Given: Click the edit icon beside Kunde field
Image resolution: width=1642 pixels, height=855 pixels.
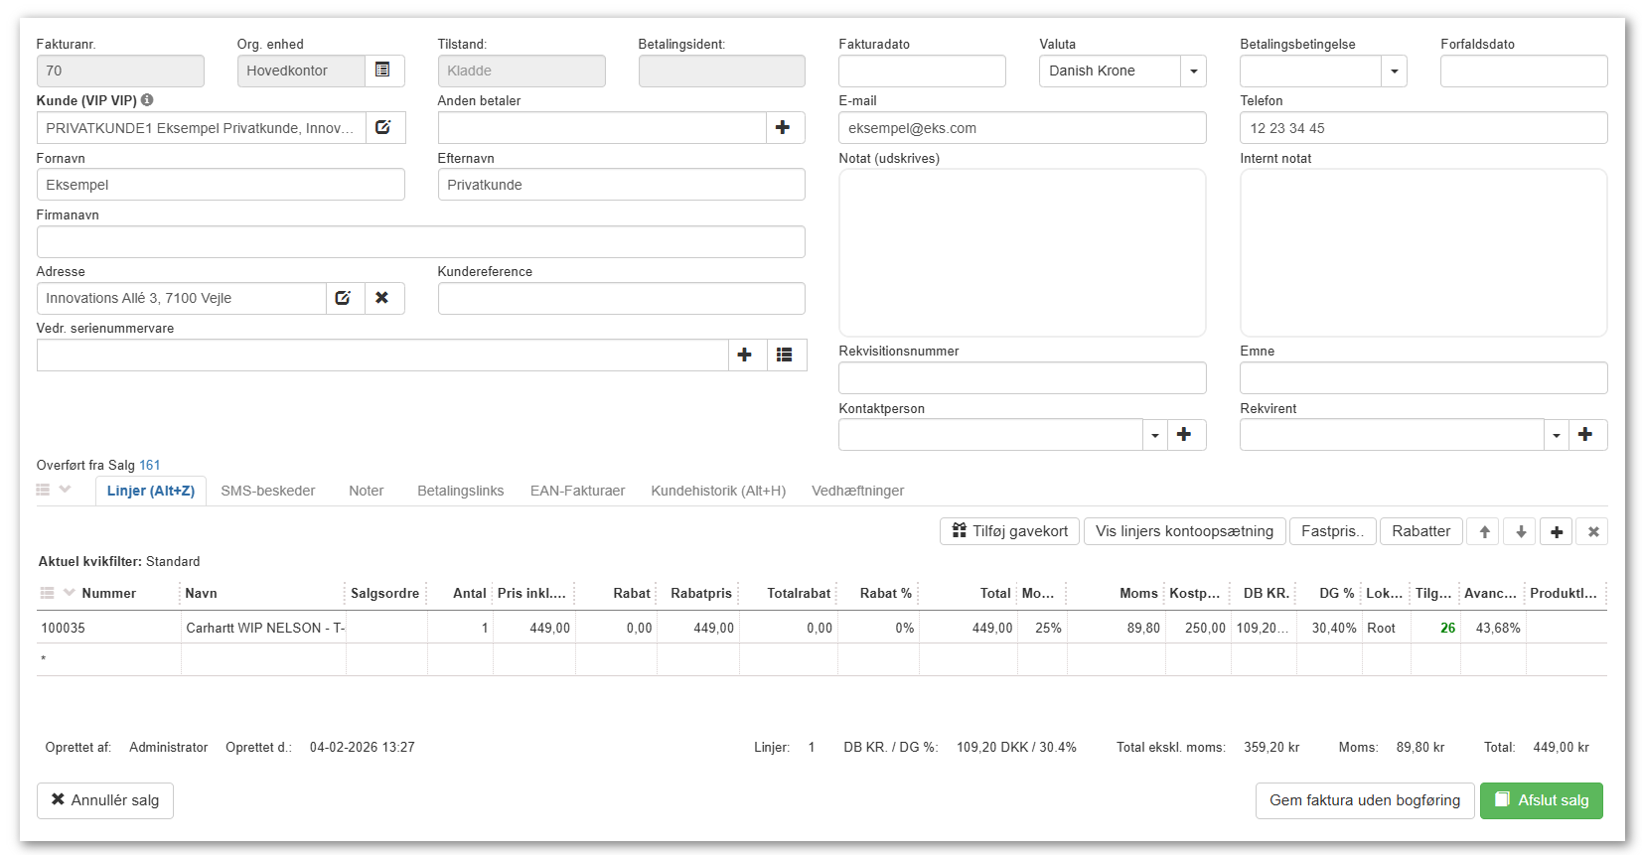Looking at the screenshot, I should (x=383, y=128).
